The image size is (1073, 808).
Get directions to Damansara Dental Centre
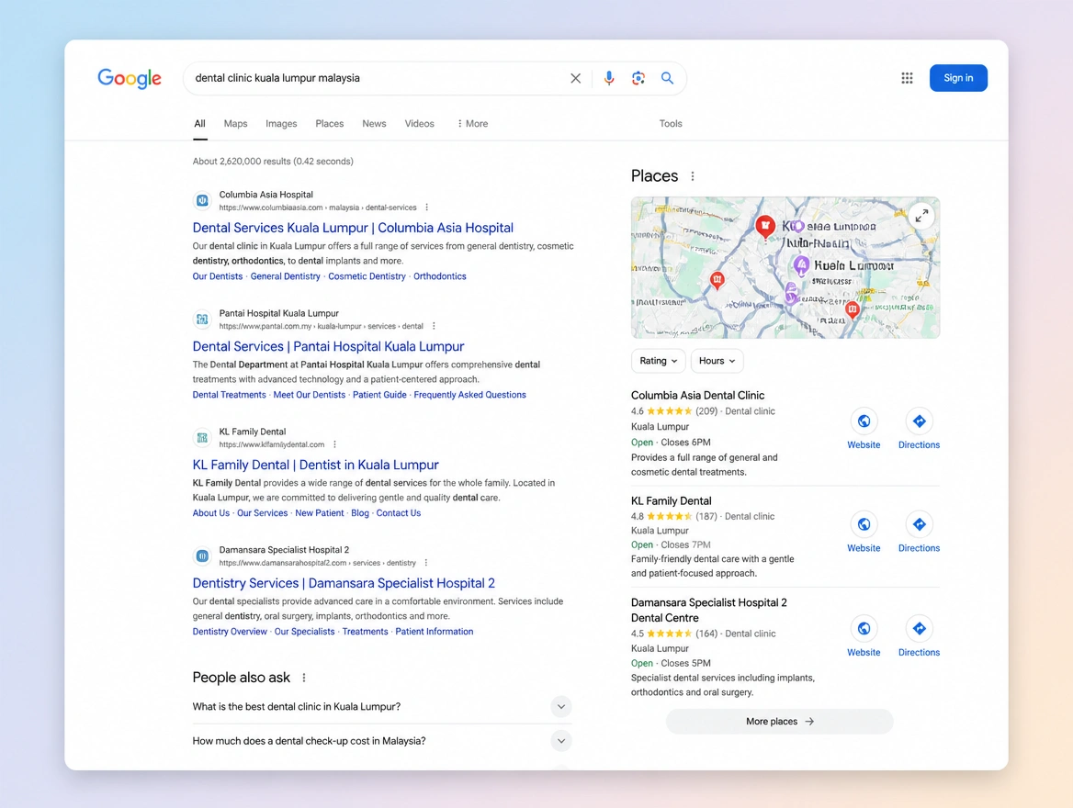919,636
